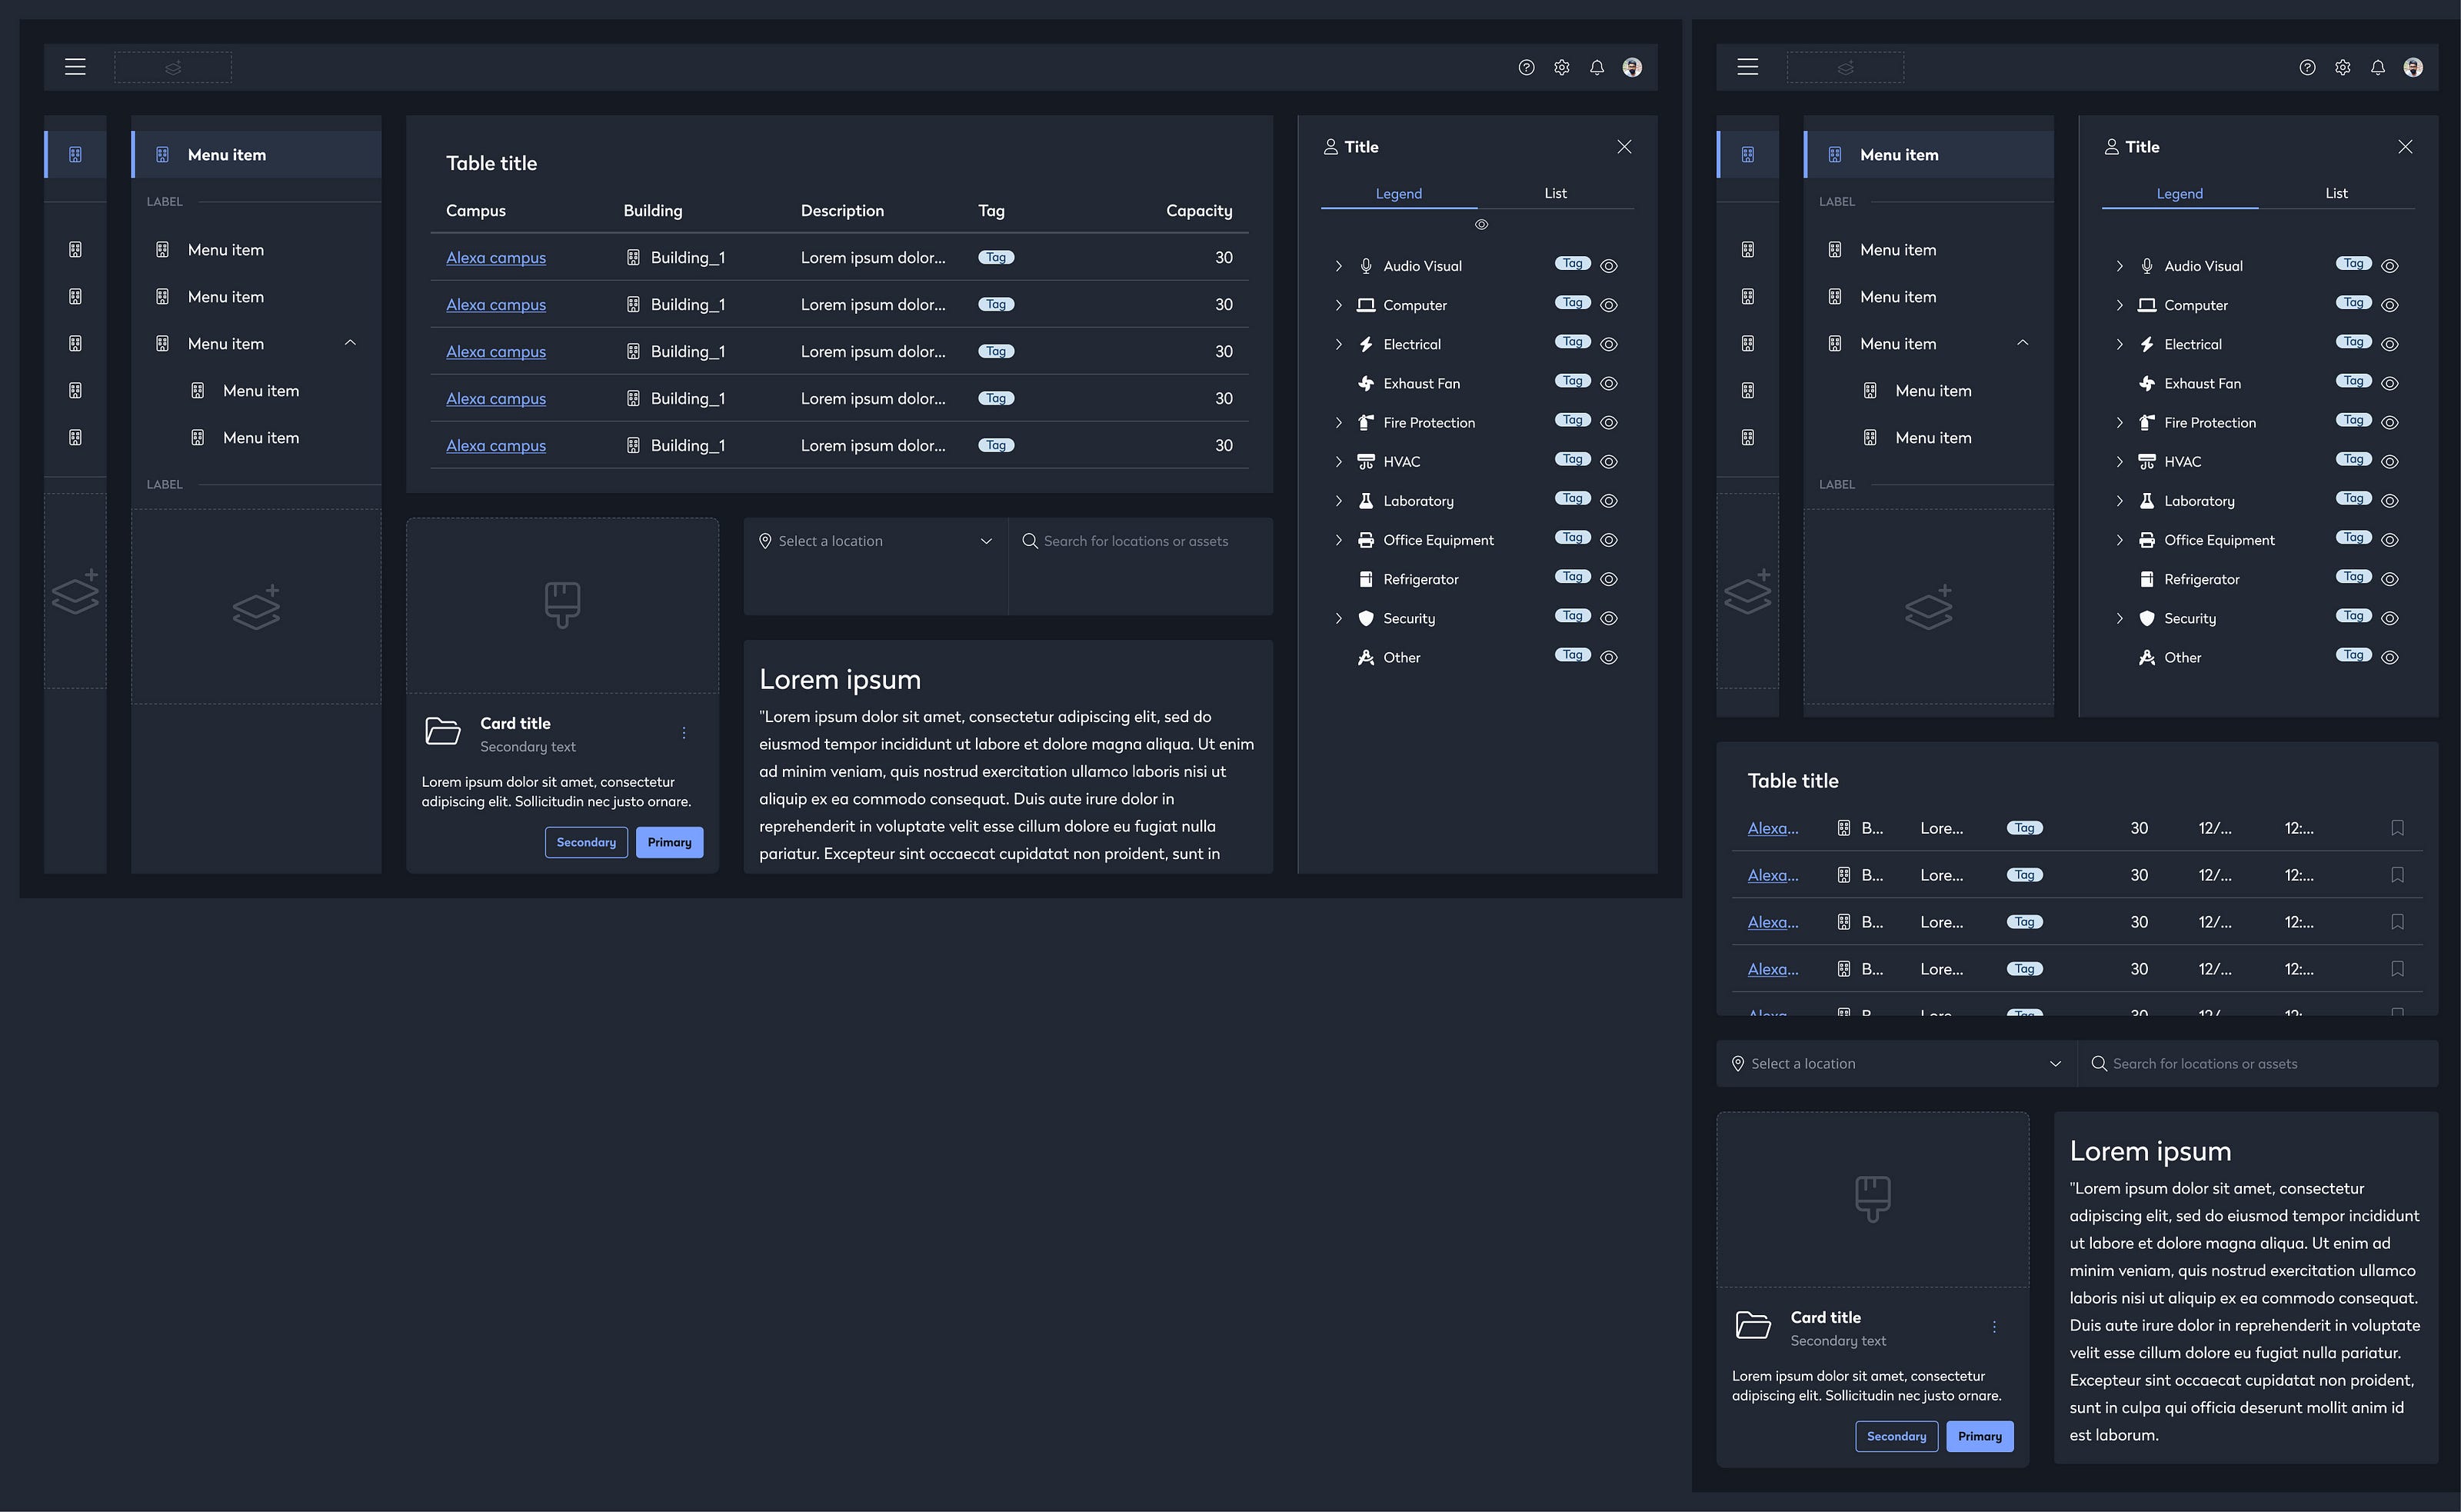Open the hamburger navigation menu
Viewport: 2461px width, 1512px height.
pos(76,66)
